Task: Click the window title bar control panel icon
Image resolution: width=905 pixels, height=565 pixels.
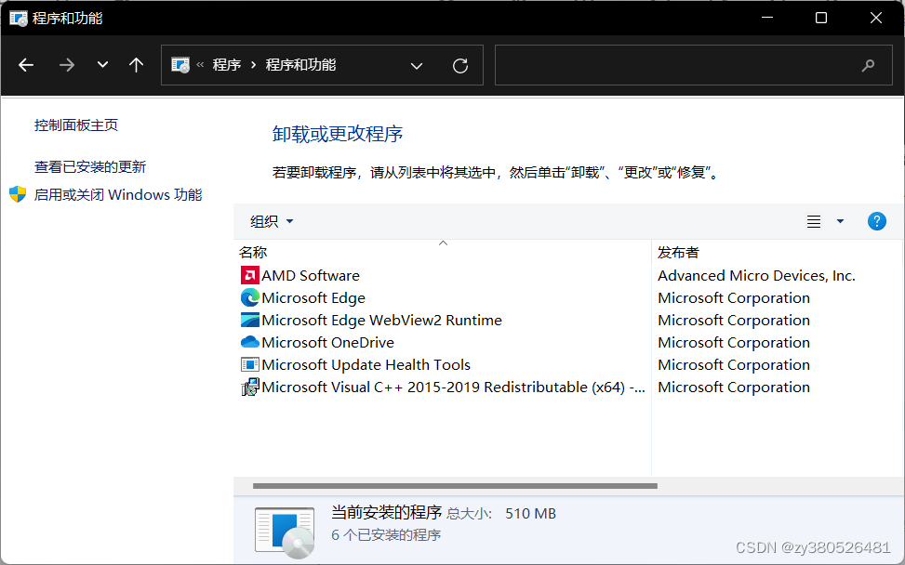Action: click(x=19, y=19)
